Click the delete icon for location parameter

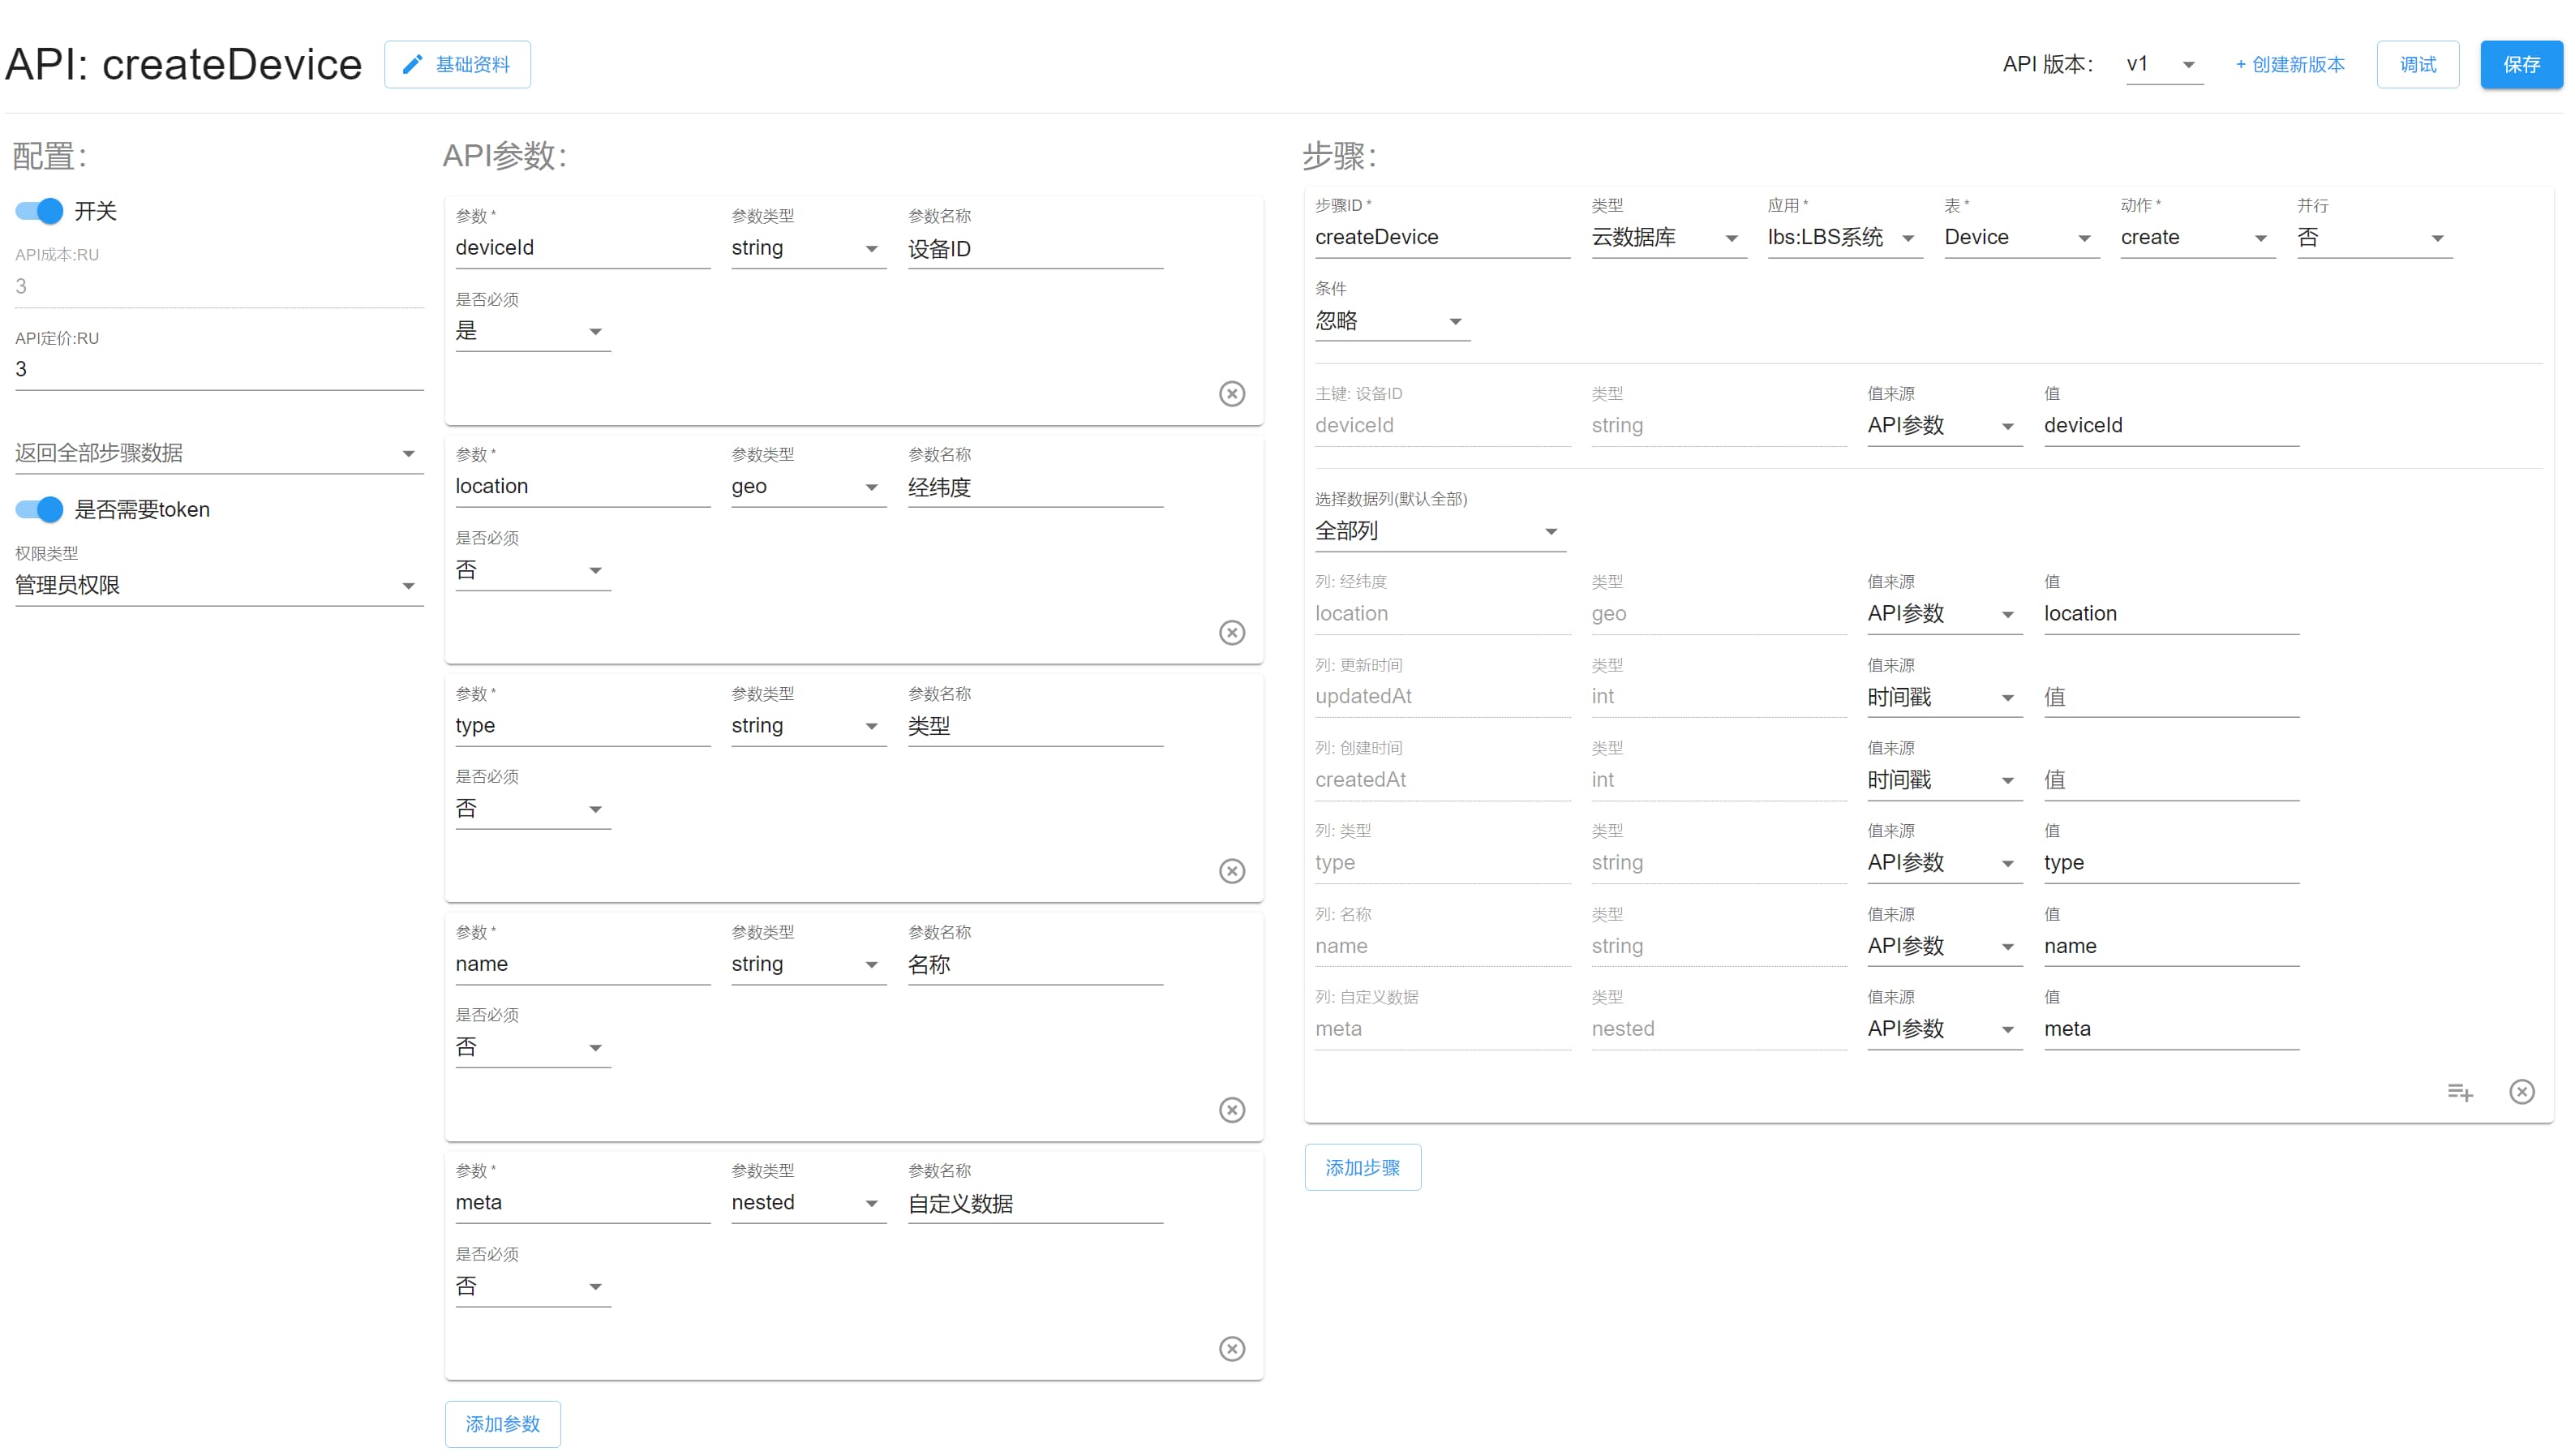pyautogui.click(x=1233, y=632)
